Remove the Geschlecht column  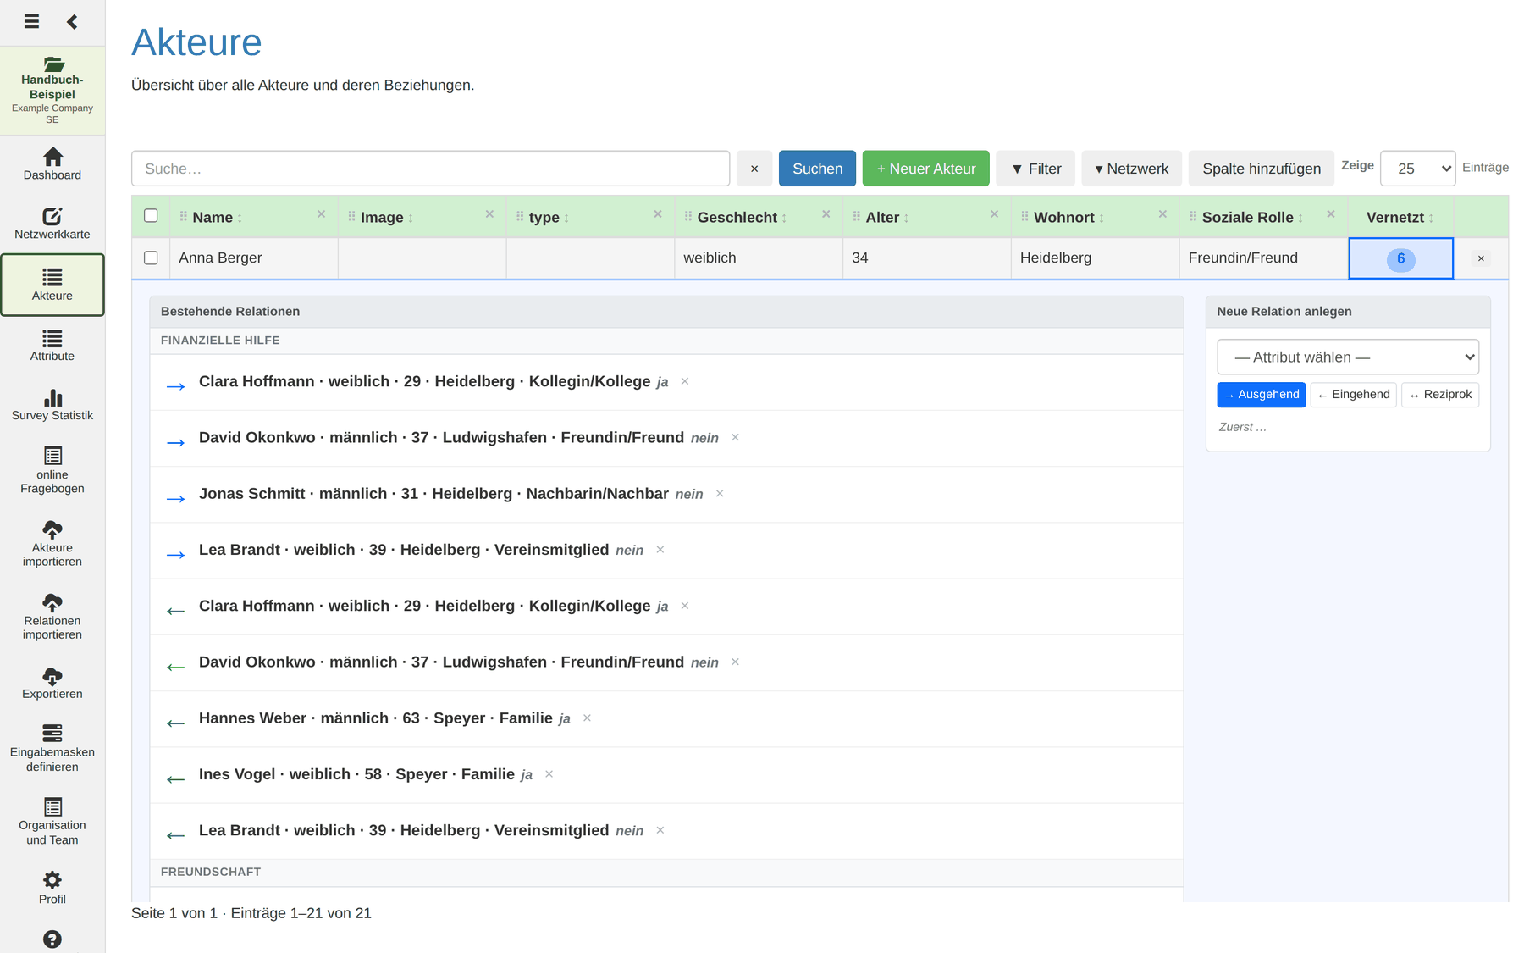[x=825, y=214]
